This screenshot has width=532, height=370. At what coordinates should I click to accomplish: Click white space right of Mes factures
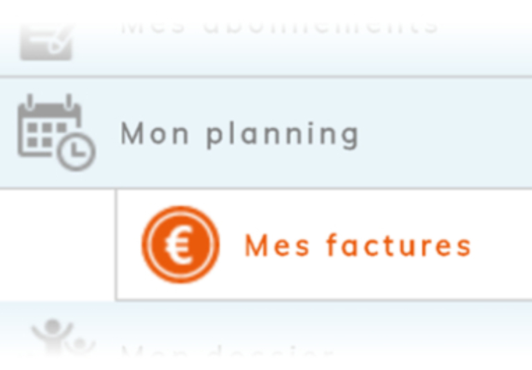pos(503,246)
